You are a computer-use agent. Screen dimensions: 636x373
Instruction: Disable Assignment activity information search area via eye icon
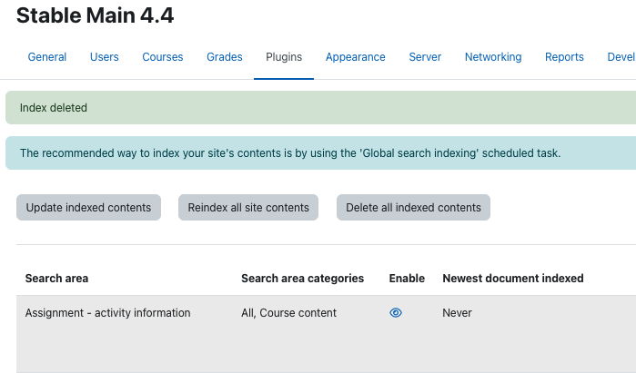click(396, 313)
